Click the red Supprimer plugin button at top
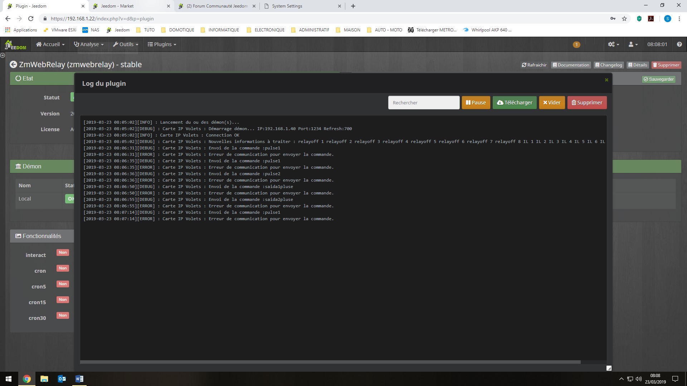This screenshot has width=687, height=386. [x=666, y=65]
